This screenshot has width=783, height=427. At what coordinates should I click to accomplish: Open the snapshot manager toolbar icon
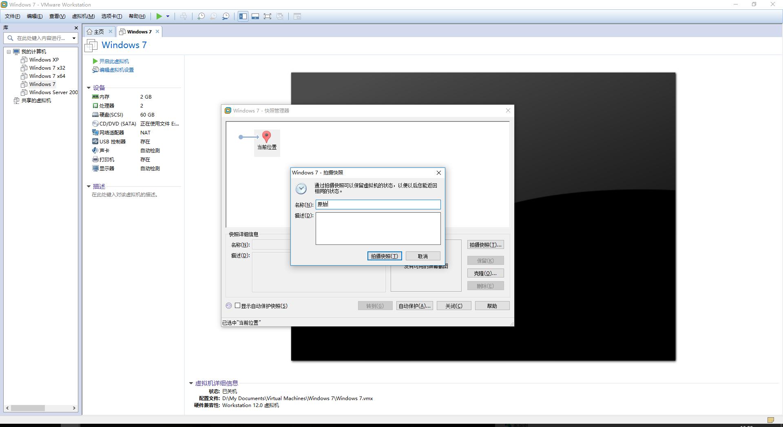[226, 16]
